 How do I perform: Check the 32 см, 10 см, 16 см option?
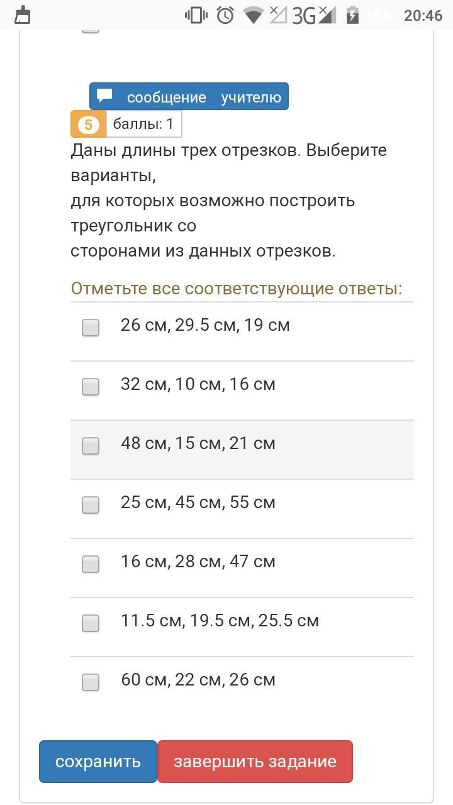(x=91, y=386)
